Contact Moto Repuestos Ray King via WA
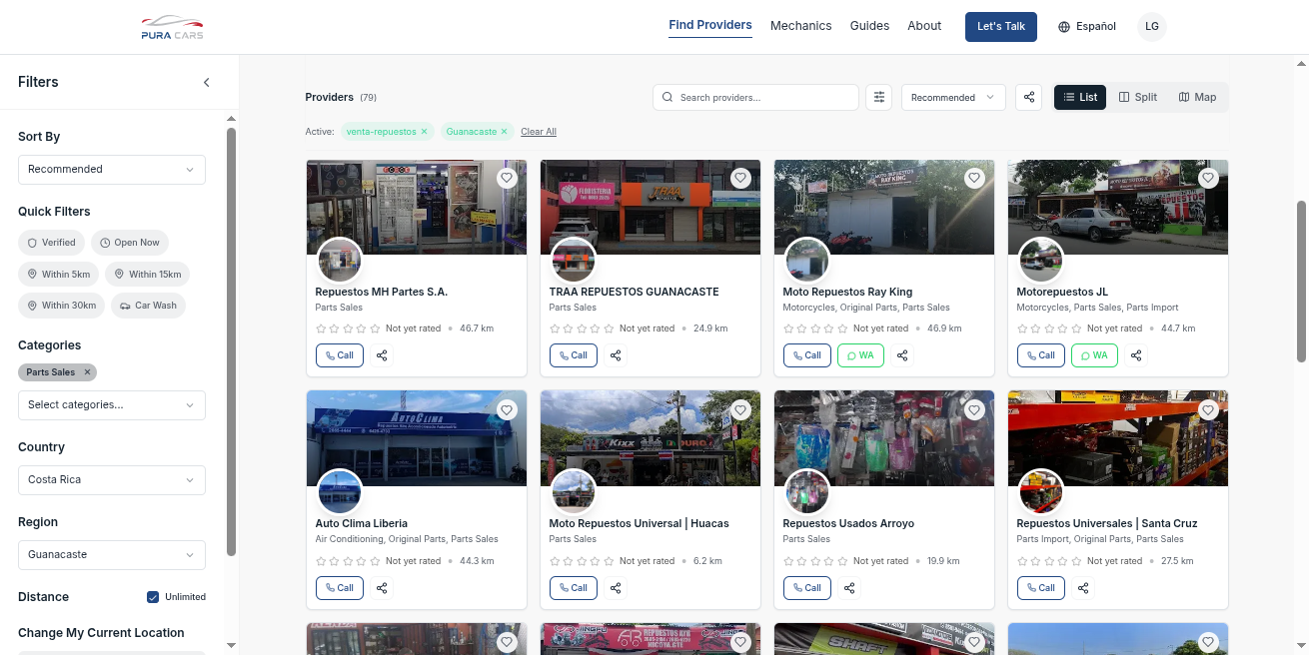Screen dimensions: 1309x655 (x=860, y=355)
